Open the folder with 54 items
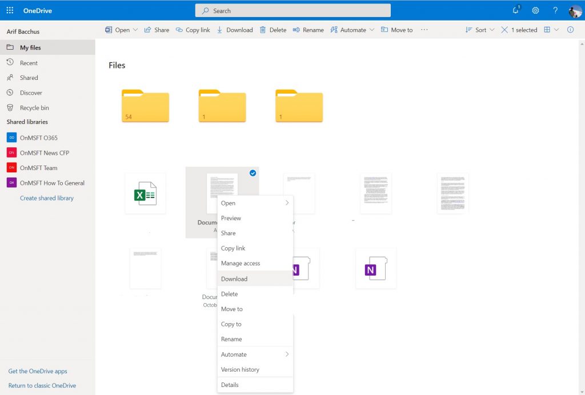 pyautogui.click(x=145, y=106)
